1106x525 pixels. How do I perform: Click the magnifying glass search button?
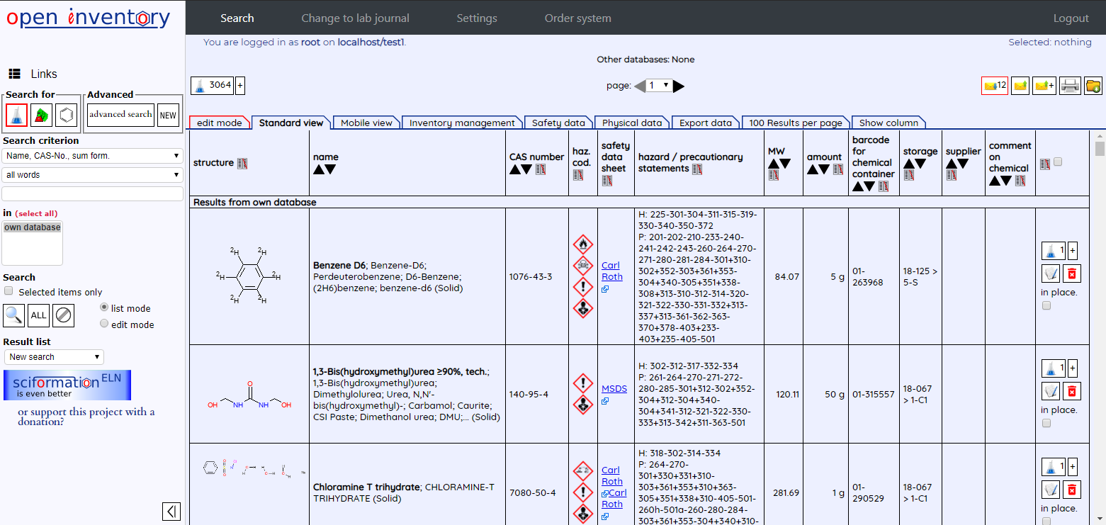pos(14,315)
